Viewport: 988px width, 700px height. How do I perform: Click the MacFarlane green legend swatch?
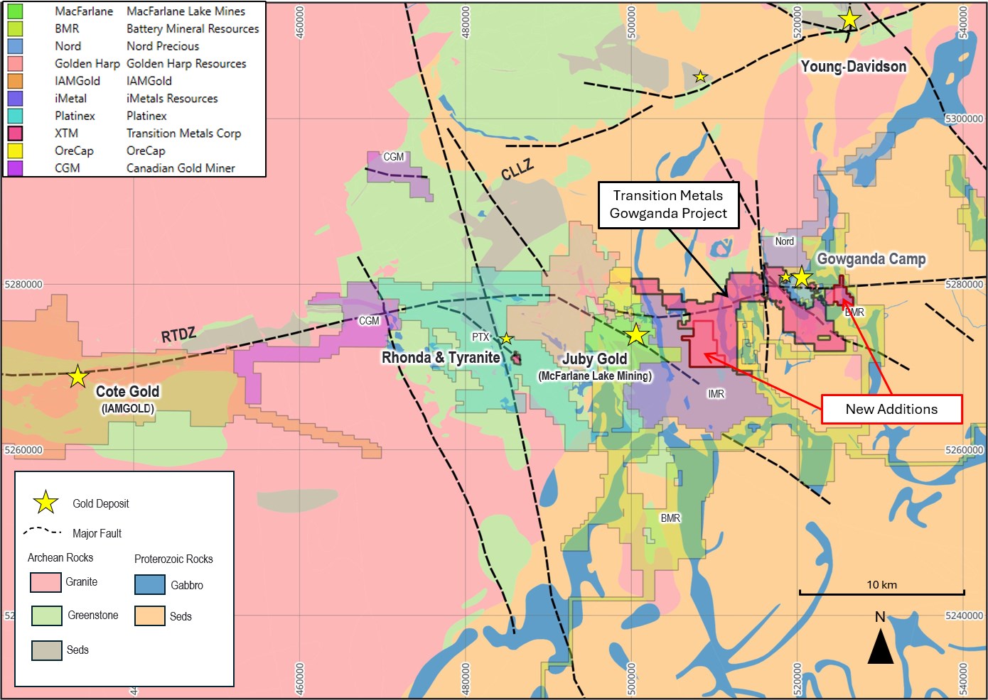tap(15, 11)
